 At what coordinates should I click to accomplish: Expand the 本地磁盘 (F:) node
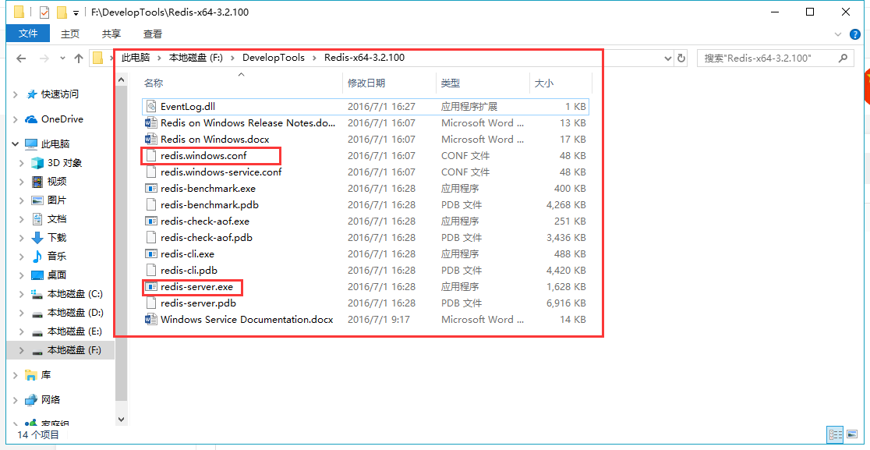(22, 350)
